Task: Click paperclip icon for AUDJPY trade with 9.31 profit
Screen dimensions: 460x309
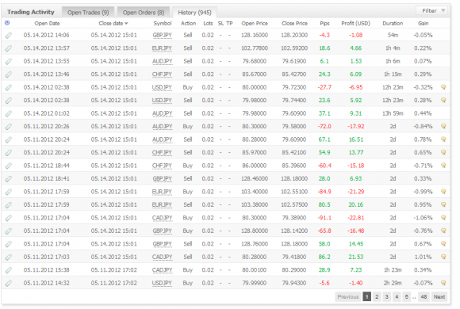Action: (x=9, y=114)
